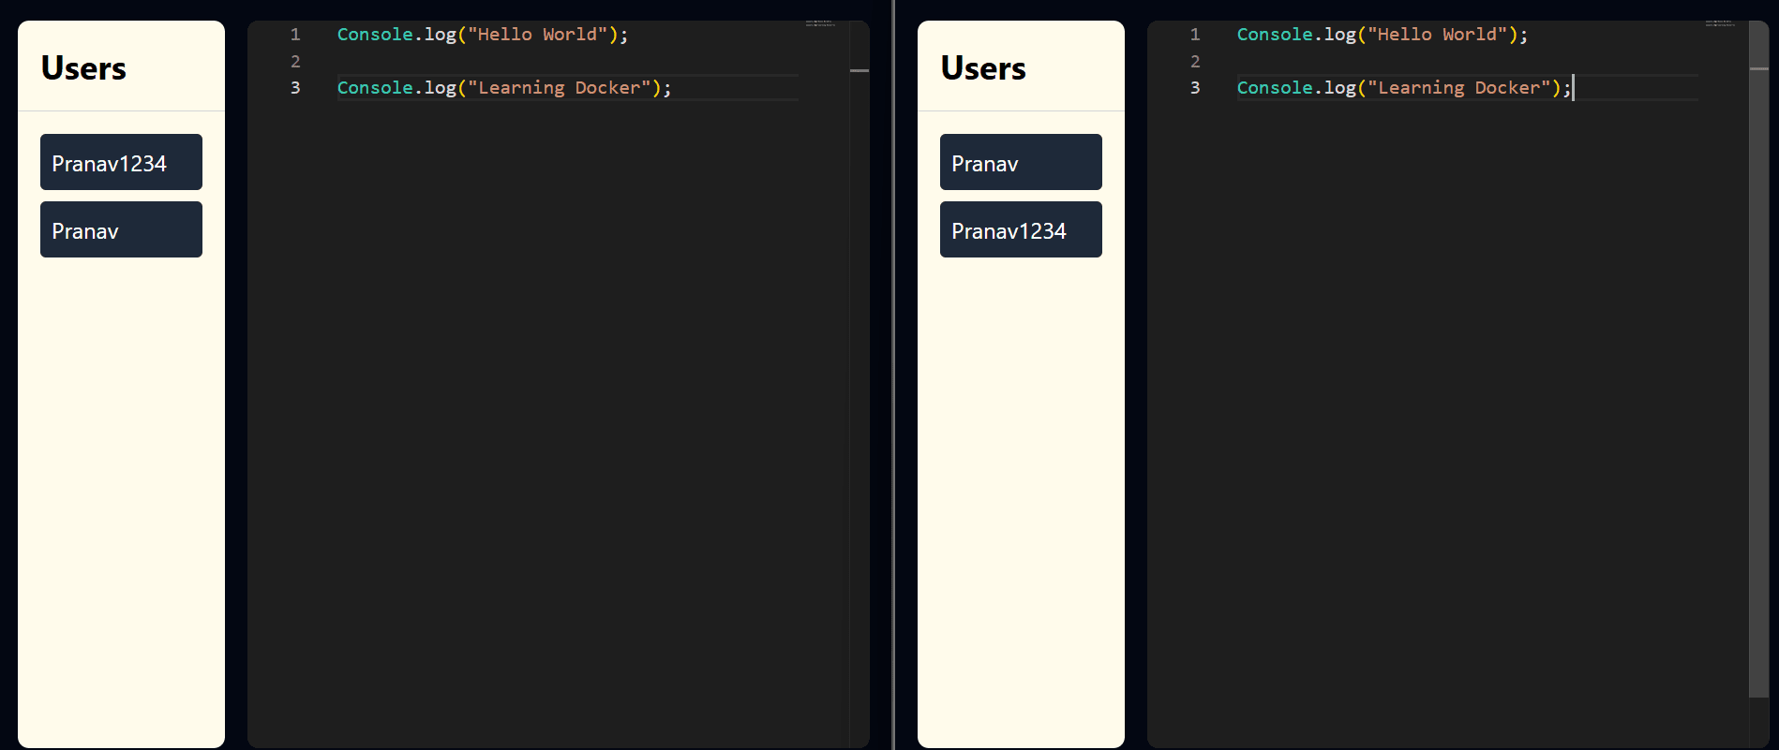Select user Pranav1234 in left window
This screenshot has width=1779, height=750.
click(x=121, y=162)
